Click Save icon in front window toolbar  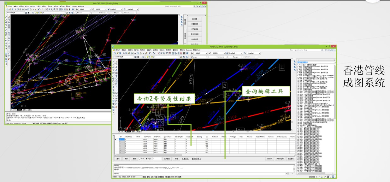120,53
